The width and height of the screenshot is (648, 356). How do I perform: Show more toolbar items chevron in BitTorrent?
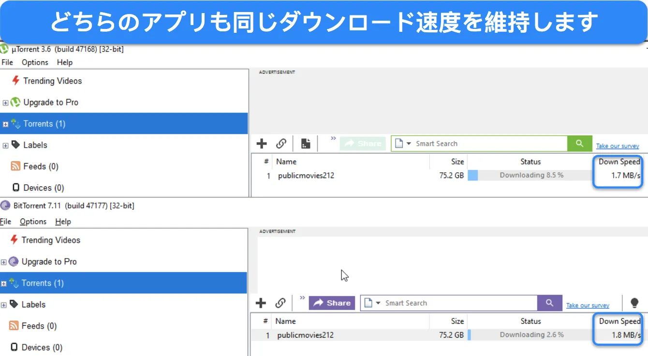click(x=303, y=298)
